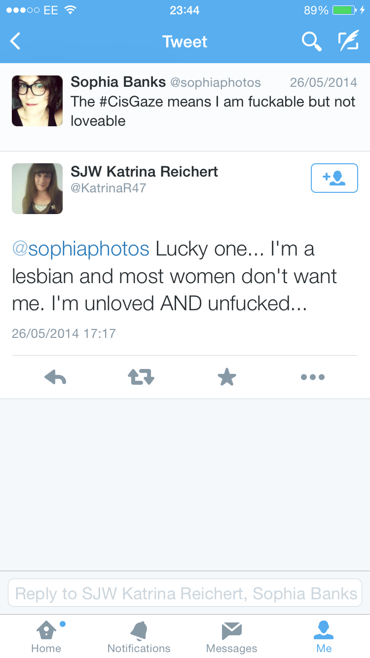Go to the Messages tab
Screen dimensions: 370x658
tap(231, 636)
